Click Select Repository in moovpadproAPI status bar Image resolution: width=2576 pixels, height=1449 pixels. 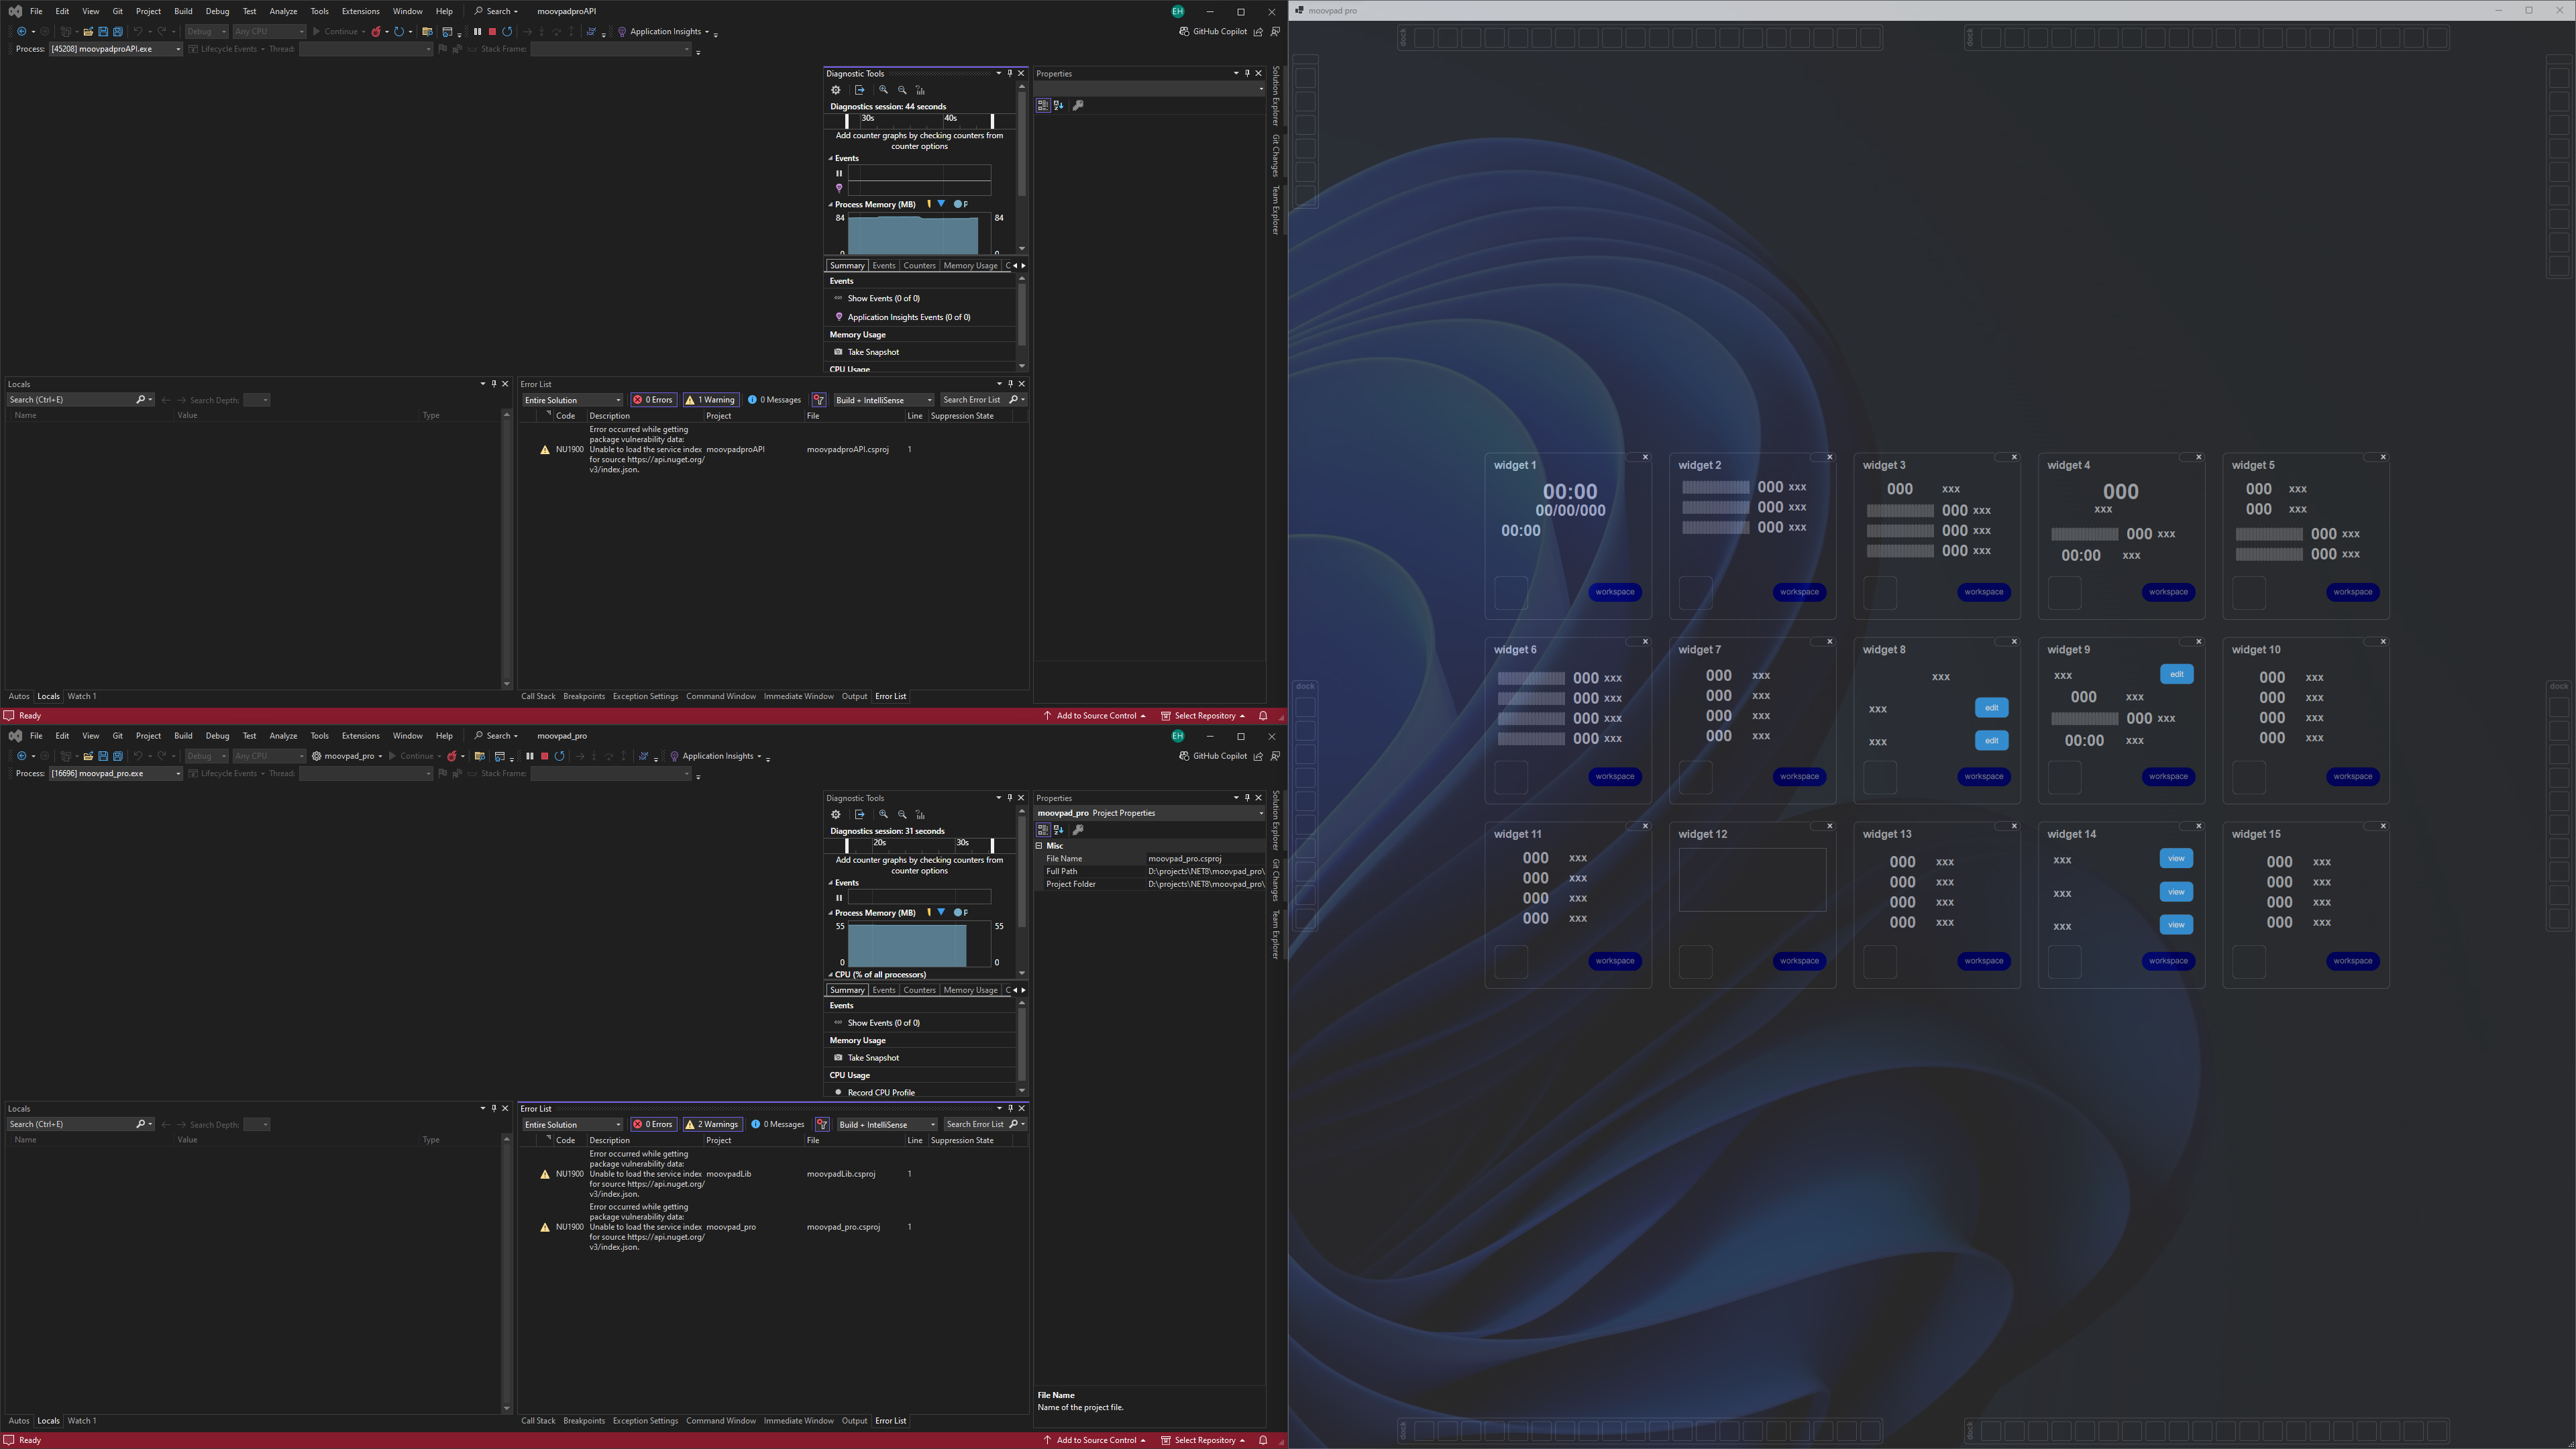tap(1203, 716)
